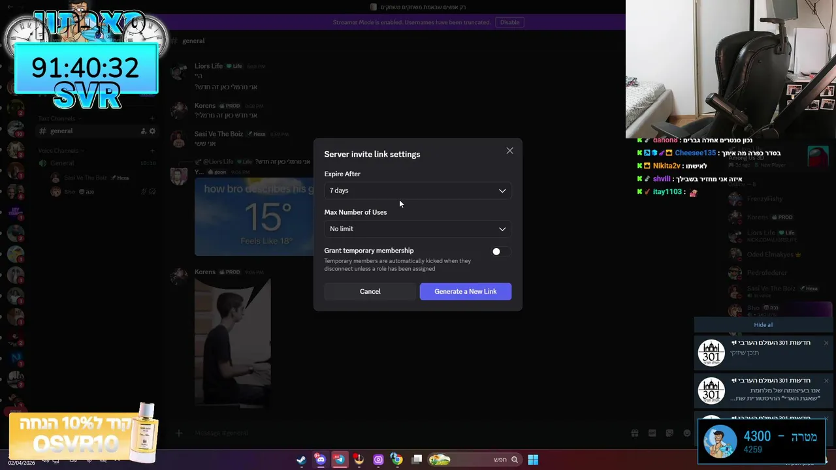
Task: Click Hide all above the Telegram notifications
Action: click(764, 324)
